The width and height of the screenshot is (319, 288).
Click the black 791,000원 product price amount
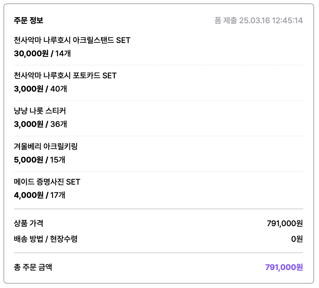point(285,223)
